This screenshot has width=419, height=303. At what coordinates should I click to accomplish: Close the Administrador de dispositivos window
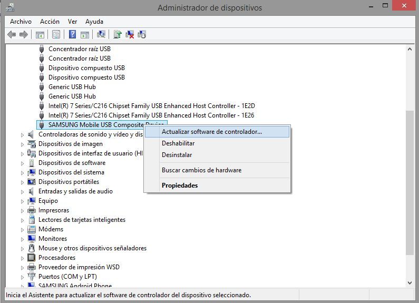[x=404, y=6]
